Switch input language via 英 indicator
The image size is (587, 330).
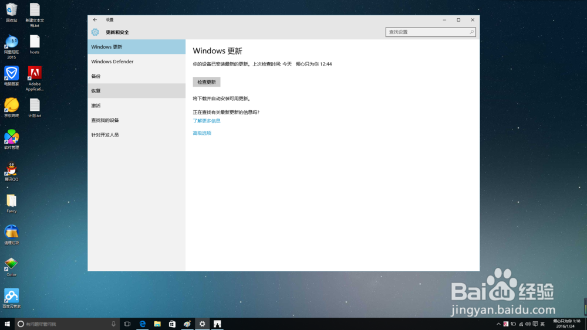[542, 324]
